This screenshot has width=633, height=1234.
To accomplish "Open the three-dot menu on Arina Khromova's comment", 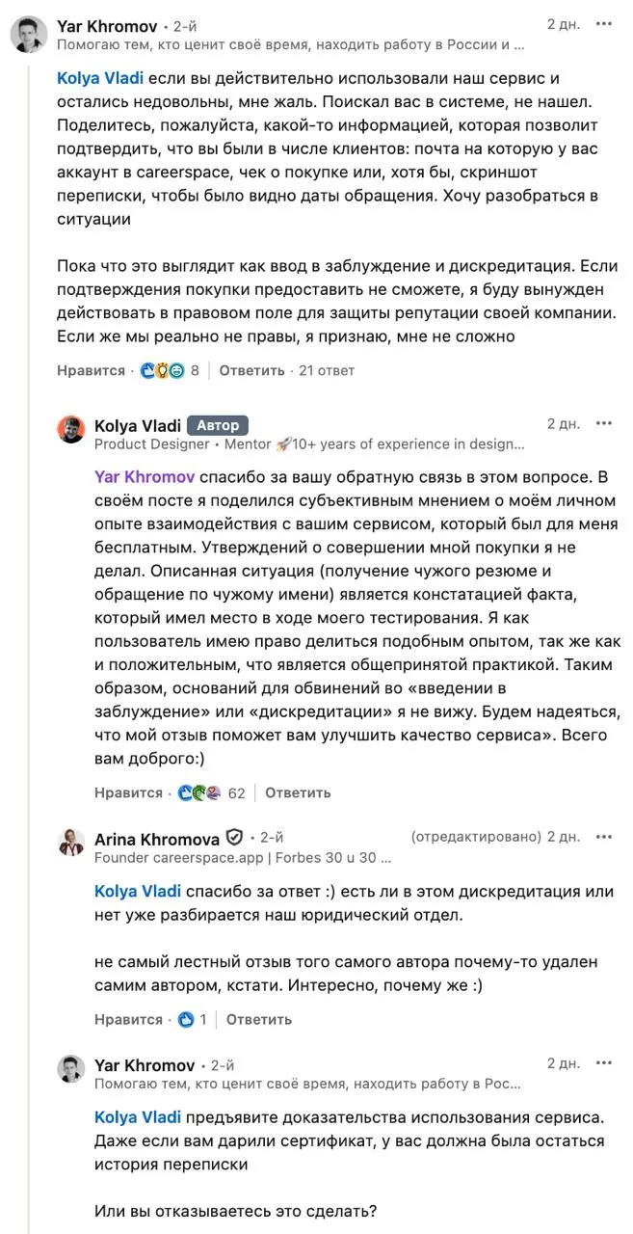I will click(604, 837).
